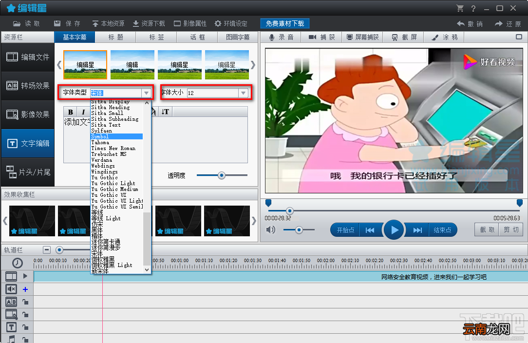The width and height of the screenshot is (528, 343).
Task: Click the 剪切 cut button
Action: (x=511, y=230)
